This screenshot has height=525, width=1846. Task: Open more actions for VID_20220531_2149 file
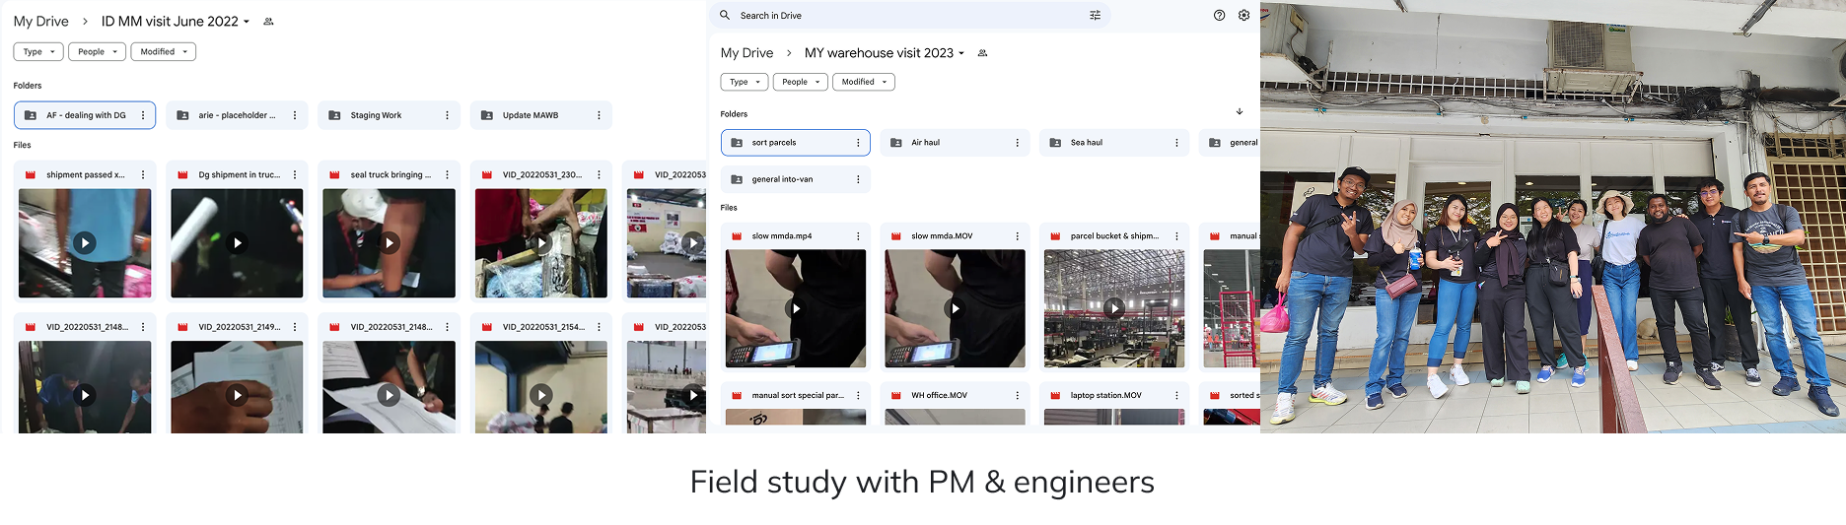pos(295,327)
